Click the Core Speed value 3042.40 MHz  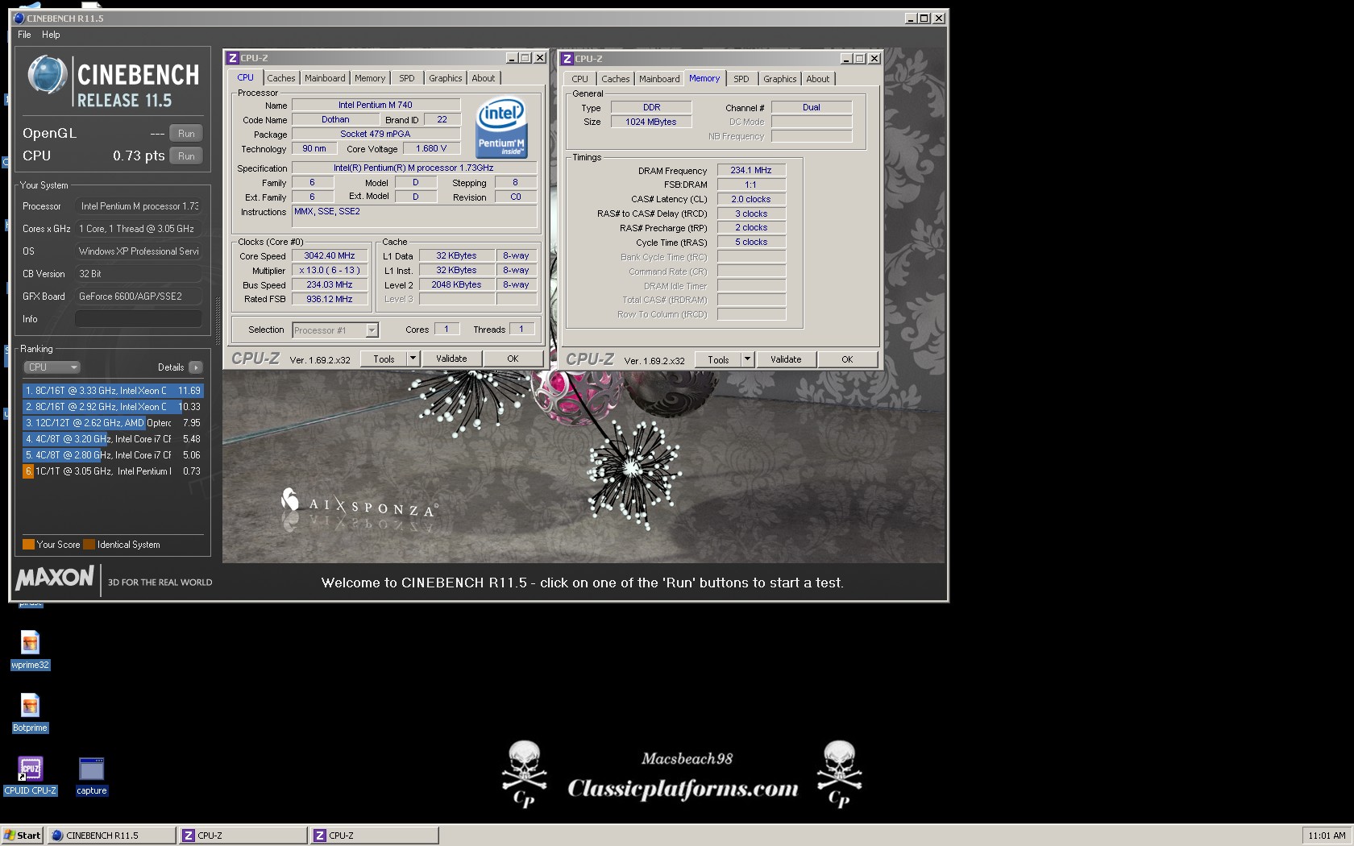(x=330, y=255)
